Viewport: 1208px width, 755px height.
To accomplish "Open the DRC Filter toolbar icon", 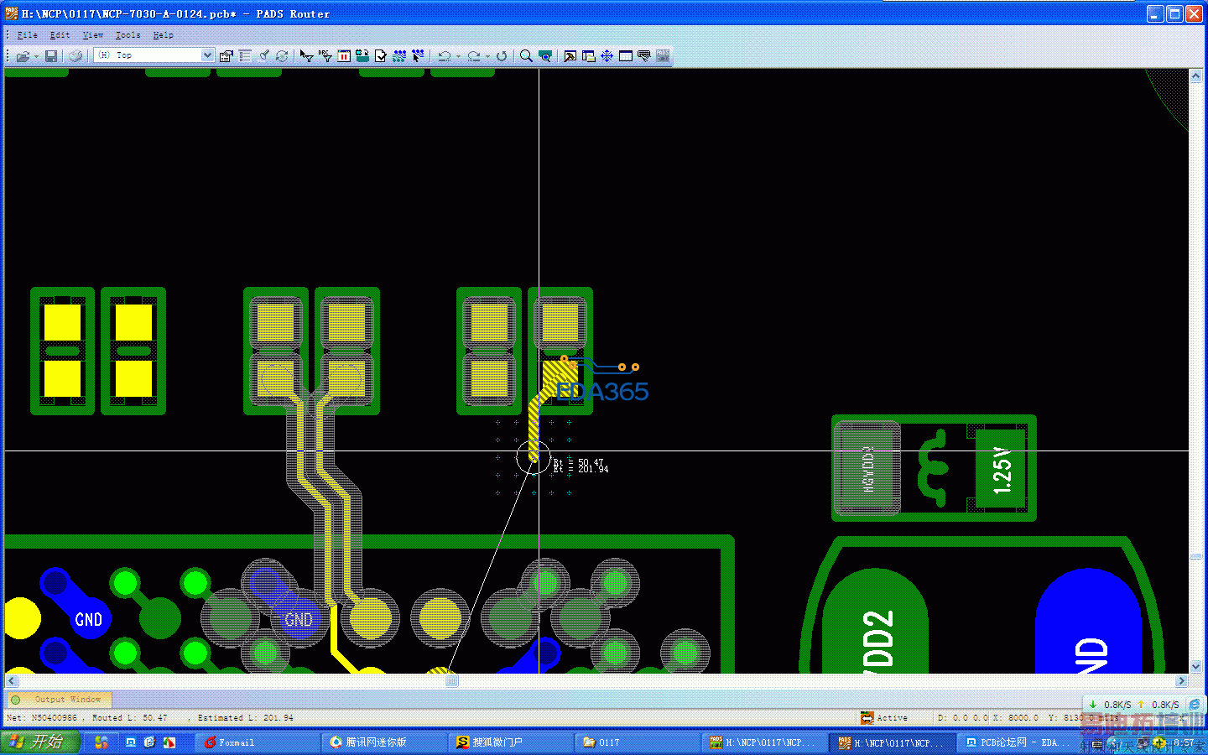I will pos(325,56).
